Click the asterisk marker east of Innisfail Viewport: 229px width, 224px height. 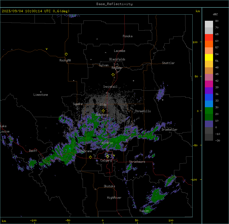pyautogui.click(x=133, y=81)
